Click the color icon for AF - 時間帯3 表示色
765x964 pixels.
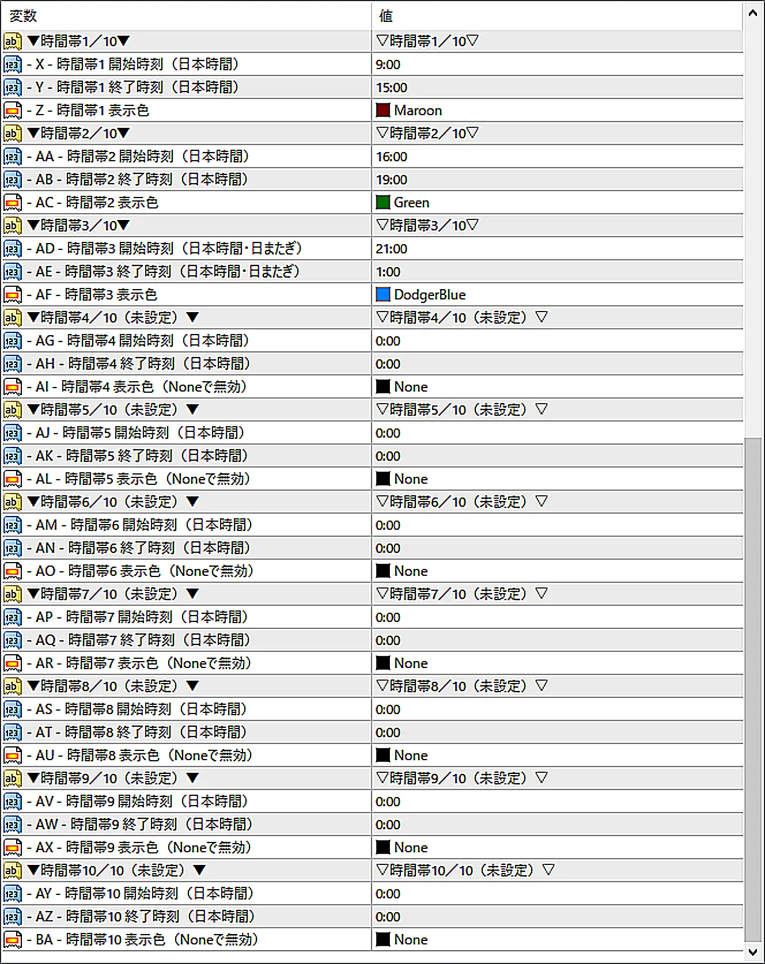(x=13, y=295)
